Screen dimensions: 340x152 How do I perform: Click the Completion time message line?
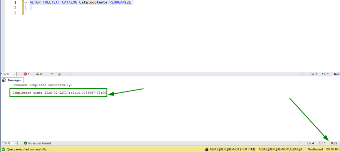pyautogui.click(x=59, y=93)
